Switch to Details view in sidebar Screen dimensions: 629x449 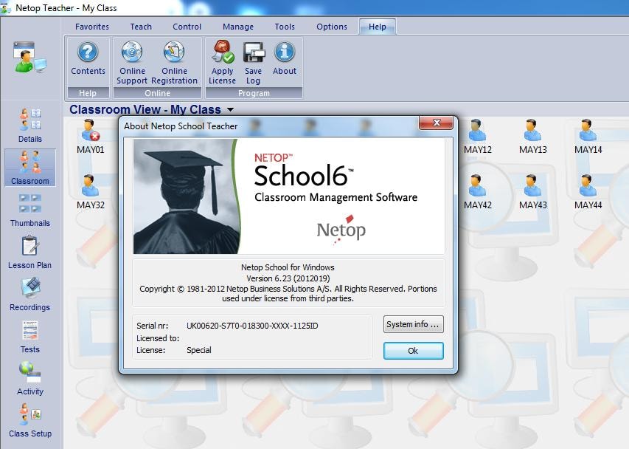point(30,126)
